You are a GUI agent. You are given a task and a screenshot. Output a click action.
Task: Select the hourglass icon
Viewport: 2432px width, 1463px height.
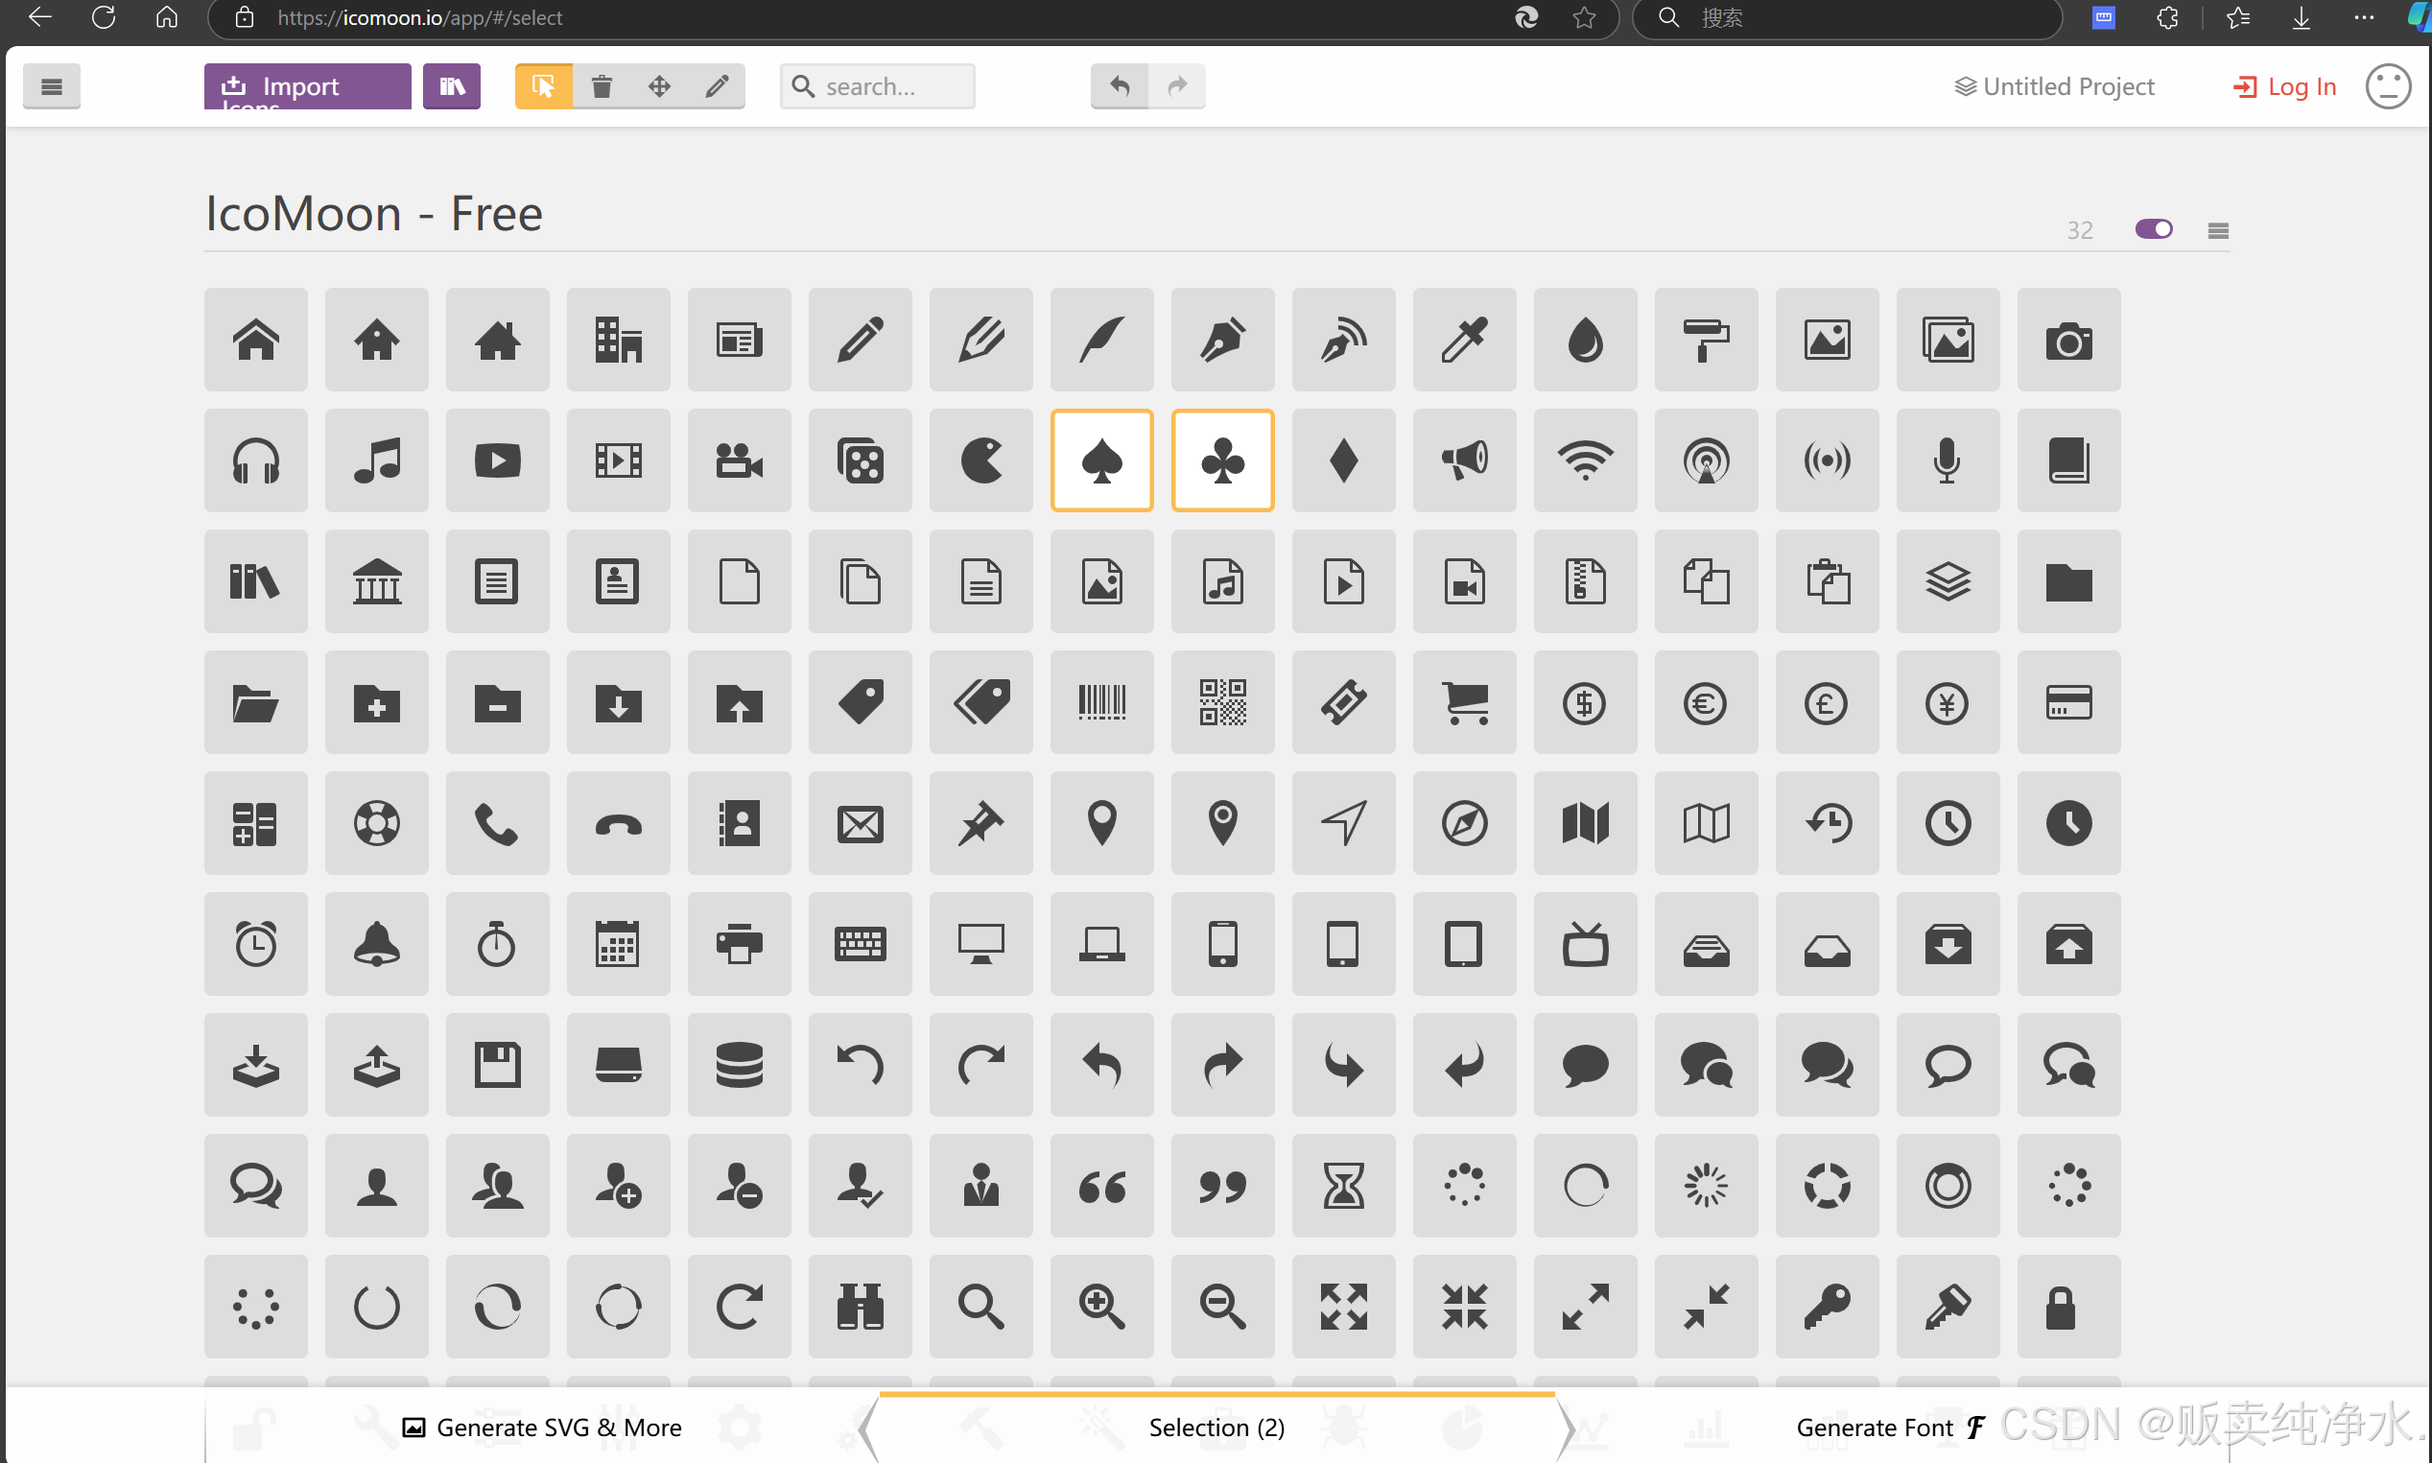pyautogui.click(x=1344, y=1186)
